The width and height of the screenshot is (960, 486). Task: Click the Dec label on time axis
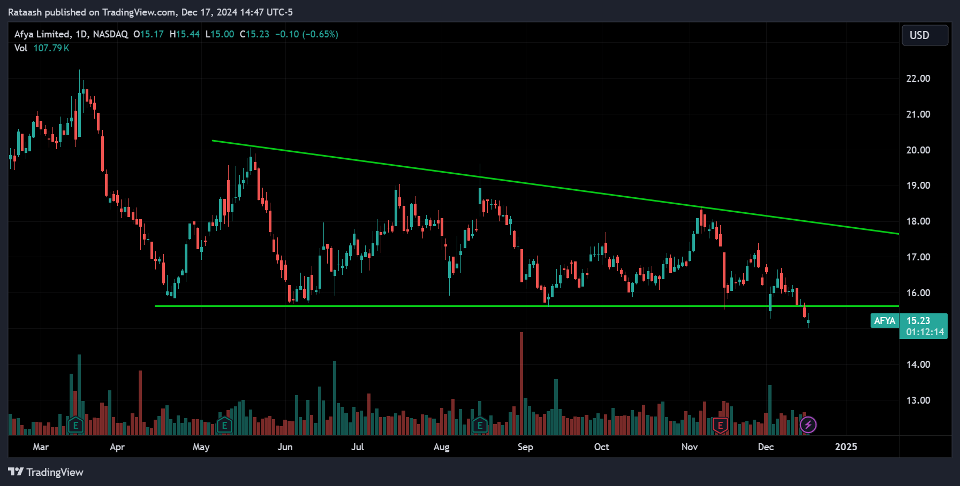pos(766,447)
